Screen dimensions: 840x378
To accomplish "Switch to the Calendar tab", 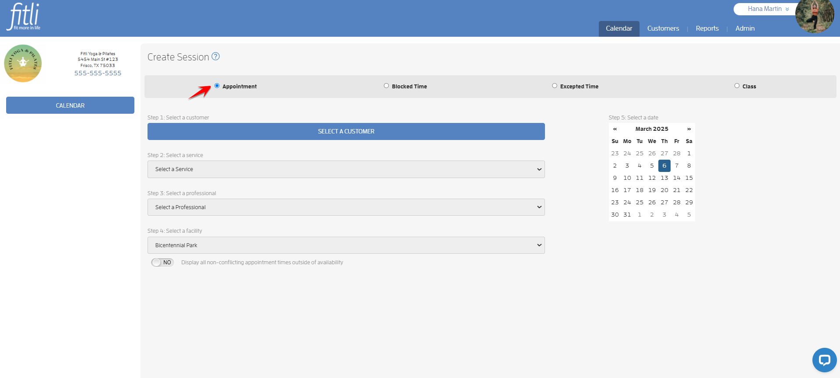I will pos(619,28).
